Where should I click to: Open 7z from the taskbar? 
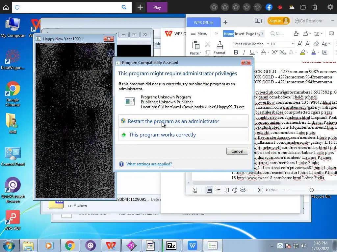171,245
